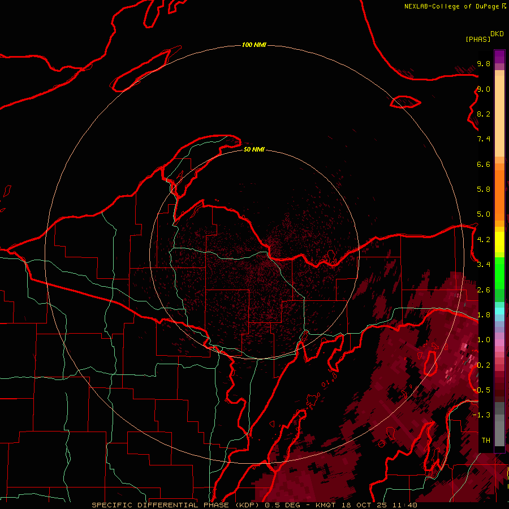Viewport: 509px width, 509px height.
Task: Click the peach segment of the color bar
Action: tap(499, 116)
